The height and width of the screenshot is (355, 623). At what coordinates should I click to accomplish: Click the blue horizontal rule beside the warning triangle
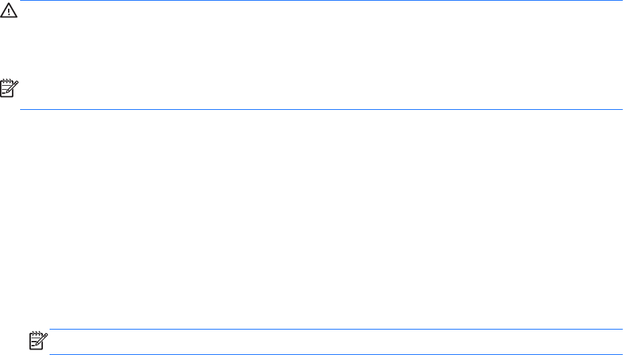322,1
